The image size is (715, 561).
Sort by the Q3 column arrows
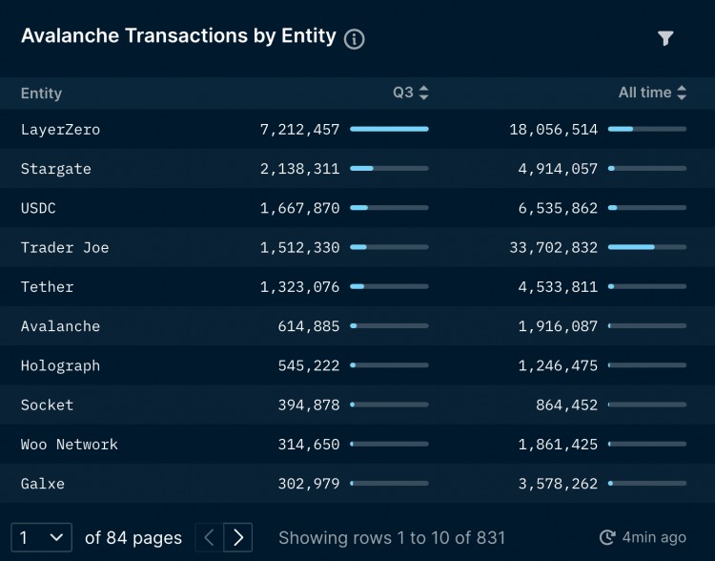(x=424, y=93)
